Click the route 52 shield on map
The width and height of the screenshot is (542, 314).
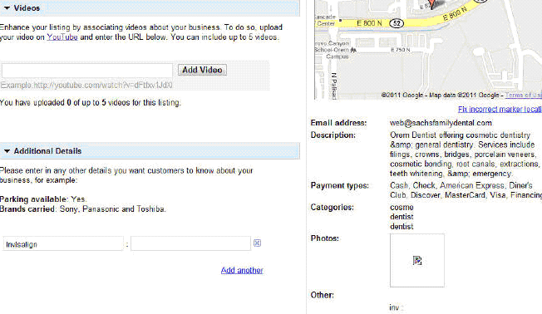pos(397,23)
